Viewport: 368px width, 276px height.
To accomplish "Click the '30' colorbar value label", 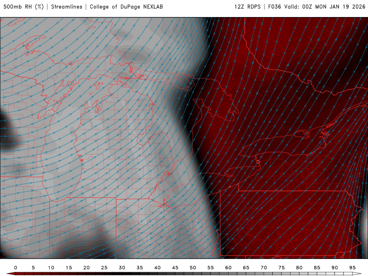I will pyautogui.click(x=122, y=268).
